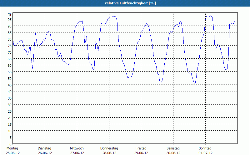The width and height of the screenshot is (250, 156).
Task: Click the 'Montag' day label
Action: coord(12,149)
